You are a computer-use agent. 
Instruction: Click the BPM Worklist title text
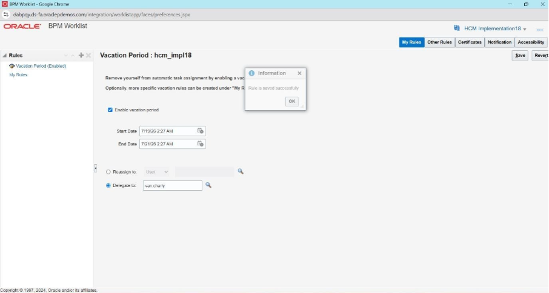point(68,26)
